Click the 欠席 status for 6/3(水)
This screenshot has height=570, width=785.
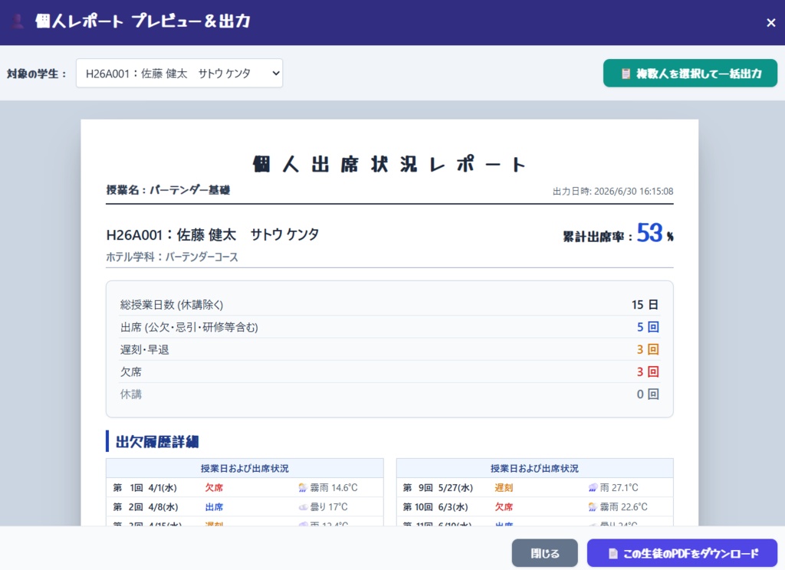[x=504, y=507]
